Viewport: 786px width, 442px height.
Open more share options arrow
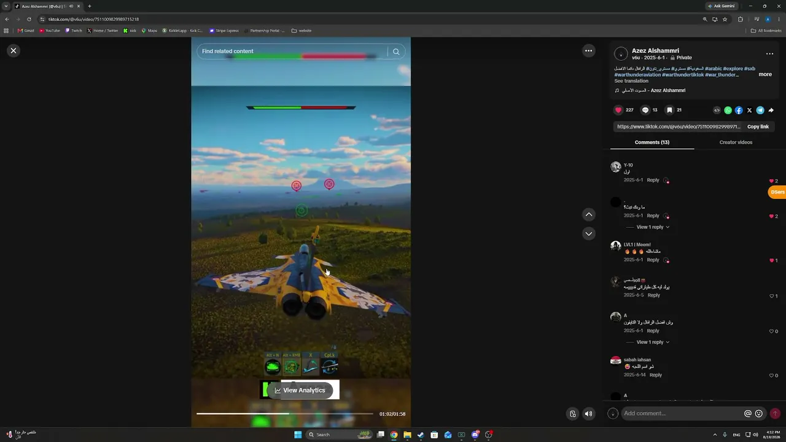coord(771,110)
